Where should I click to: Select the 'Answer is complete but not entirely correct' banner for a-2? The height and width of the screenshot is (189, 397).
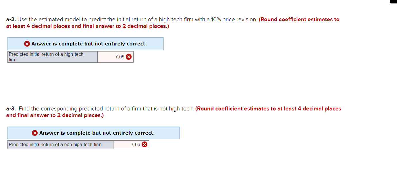point(85,43)
